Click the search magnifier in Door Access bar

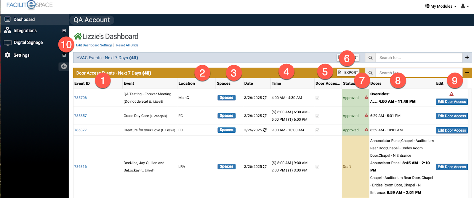370,73
